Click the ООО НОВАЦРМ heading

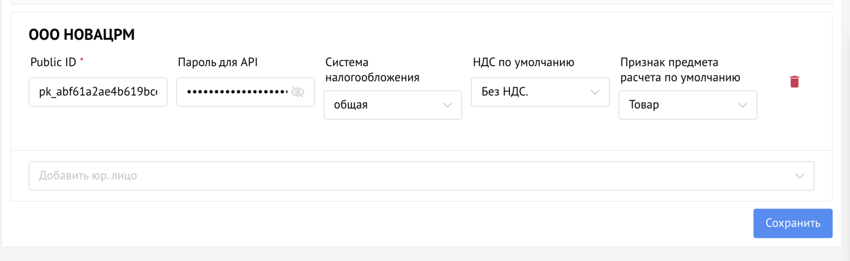click(x=81, y=34)
